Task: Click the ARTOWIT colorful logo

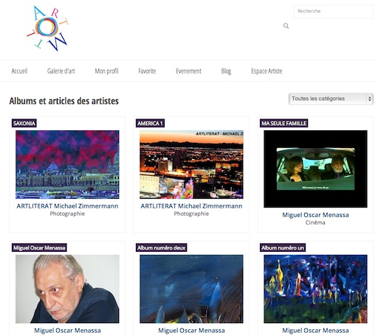Action: [x=47, y=29]
